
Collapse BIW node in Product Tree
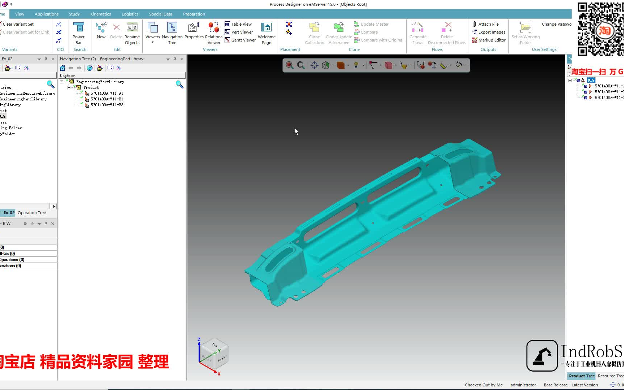click(570, 80)
